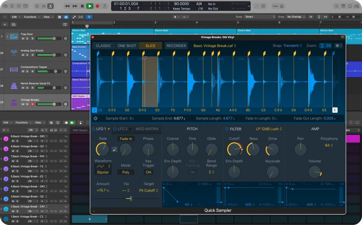Viewport: 362px width, 225px height.
Task: Switch LFO mode to Poly
Action: click(x=126, y=172)
